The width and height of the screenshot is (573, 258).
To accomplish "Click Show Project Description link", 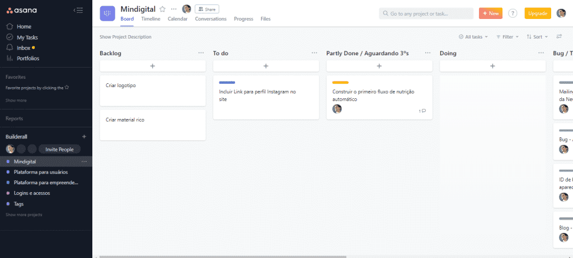I will [x=125, y=37].
